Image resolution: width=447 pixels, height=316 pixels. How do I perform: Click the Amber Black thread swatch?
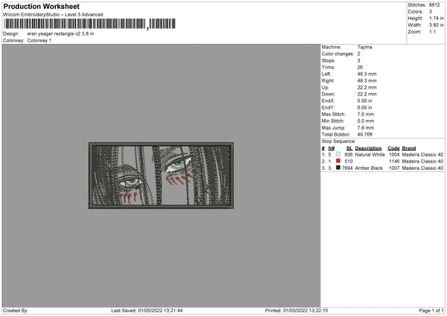[338, 168]
